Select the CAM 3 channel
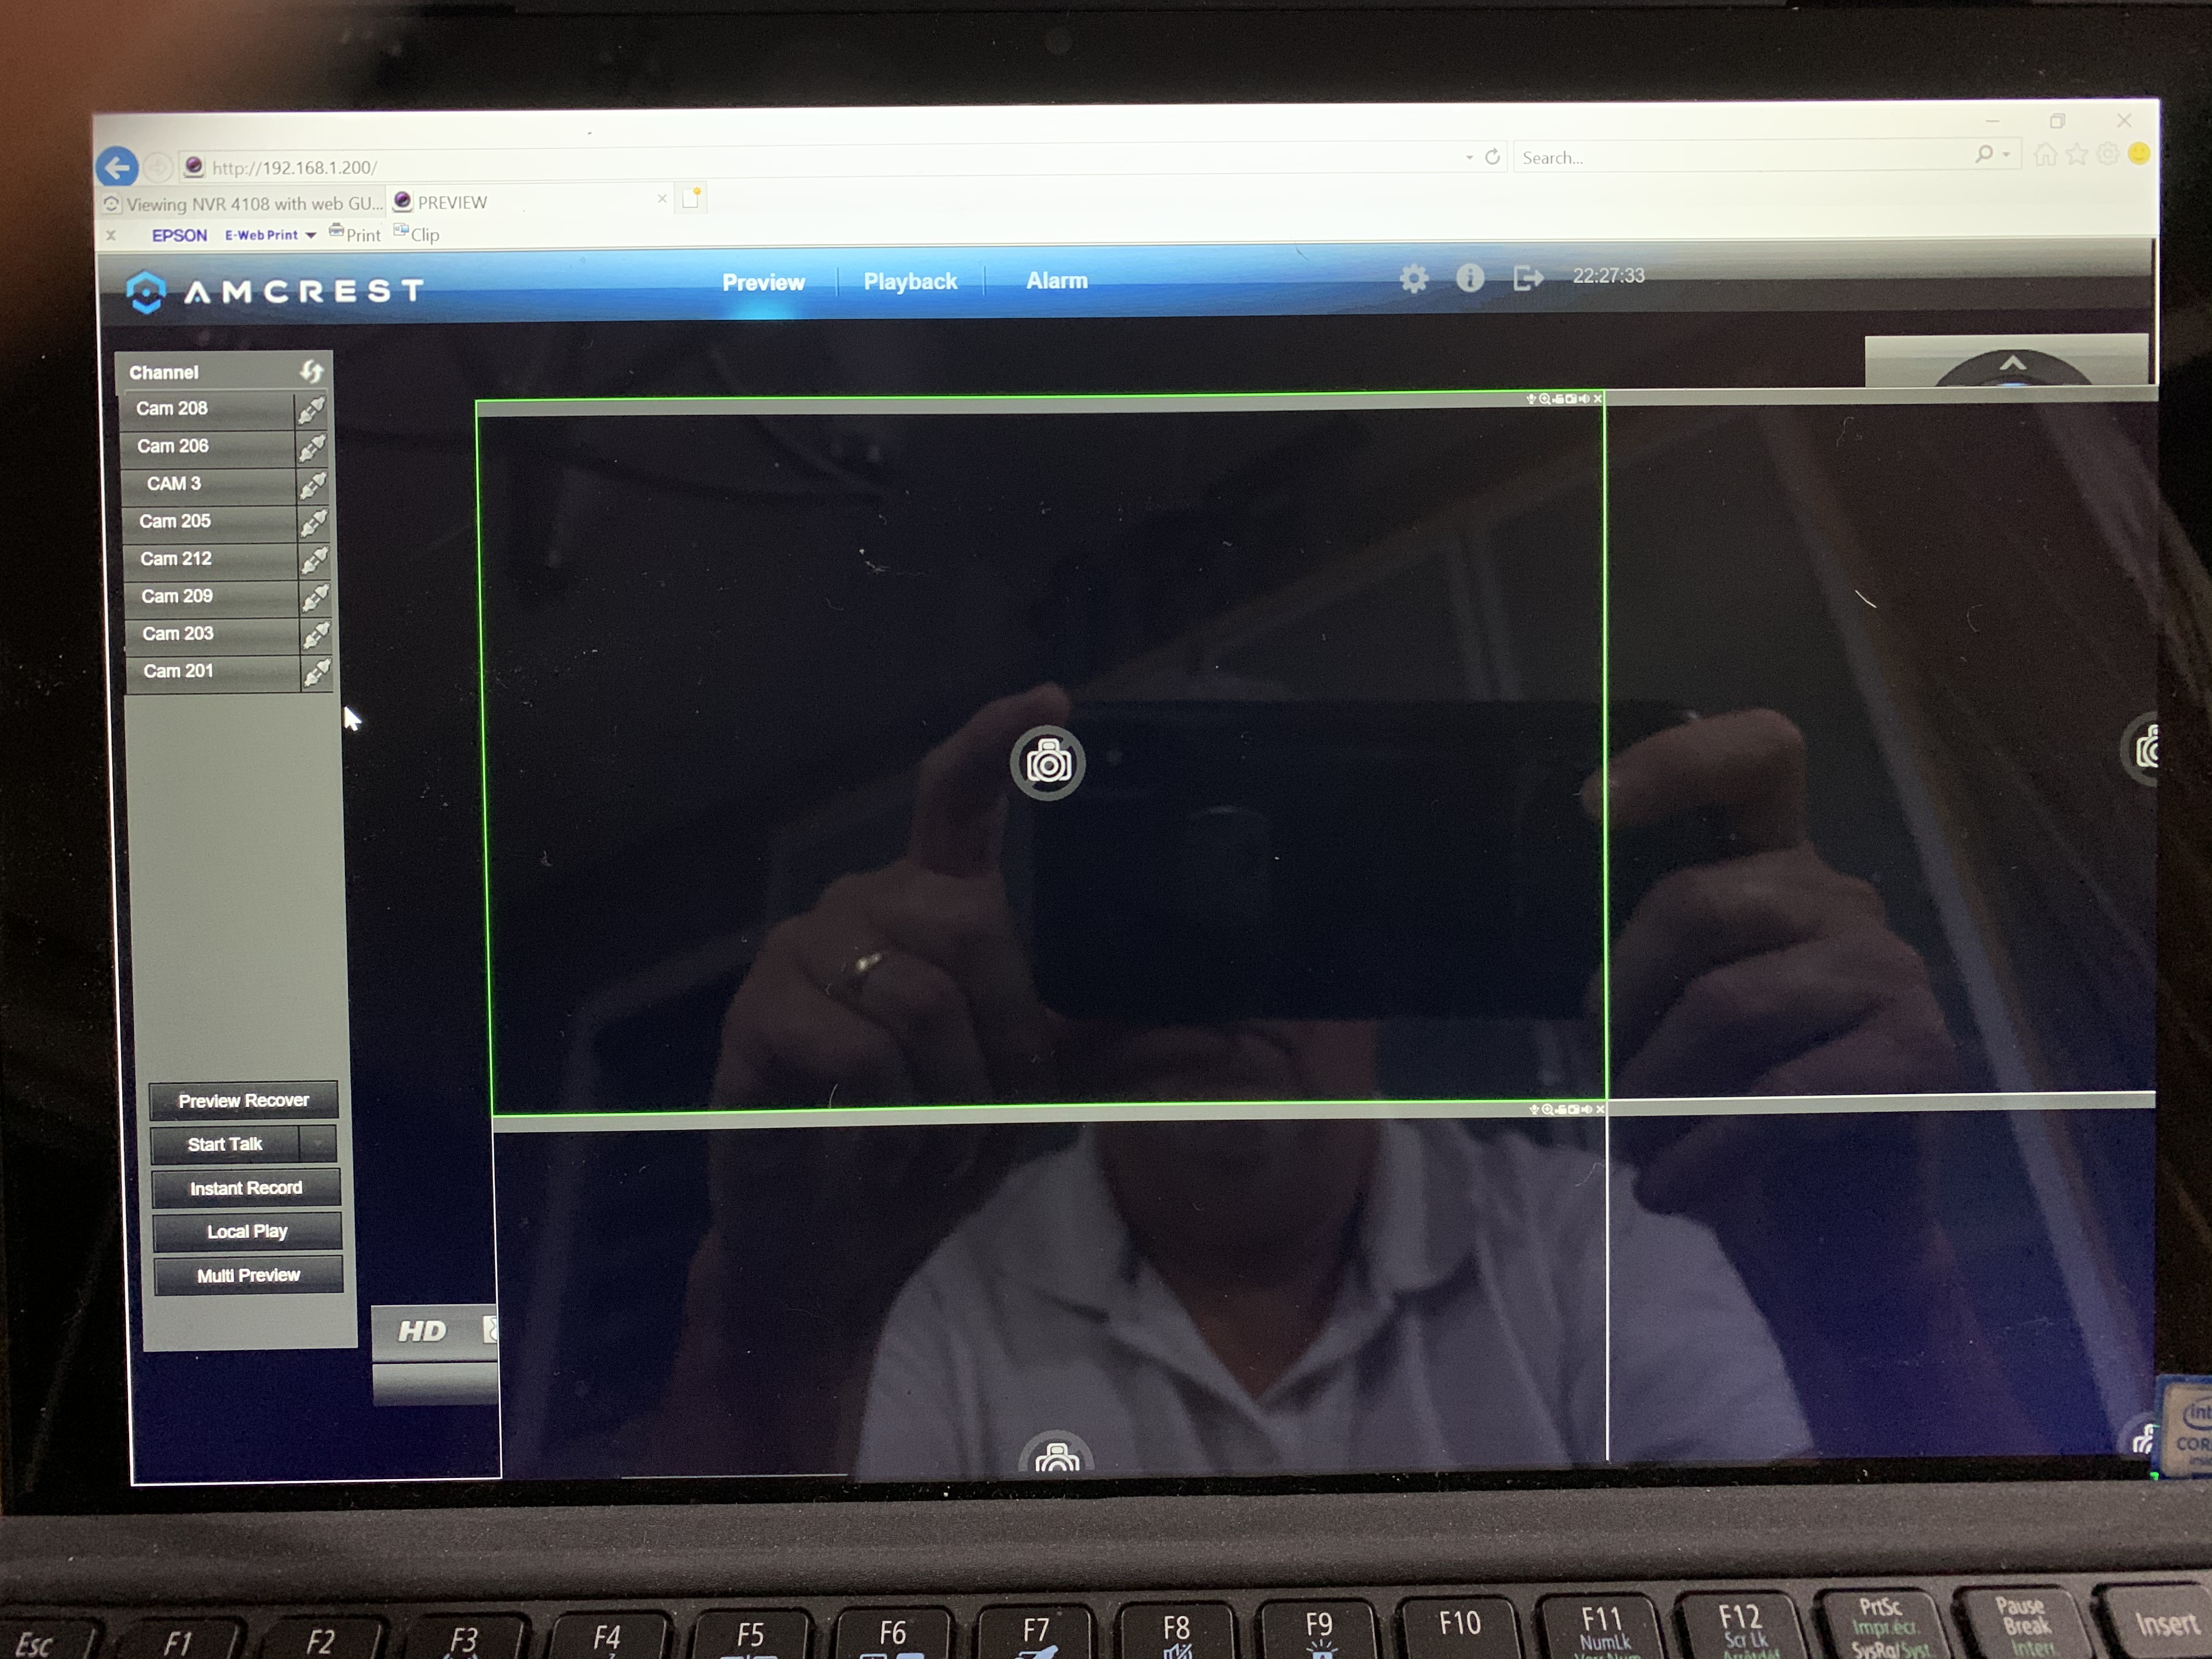This screenshot has width=2212, height=1659. [x=209, y=484]
